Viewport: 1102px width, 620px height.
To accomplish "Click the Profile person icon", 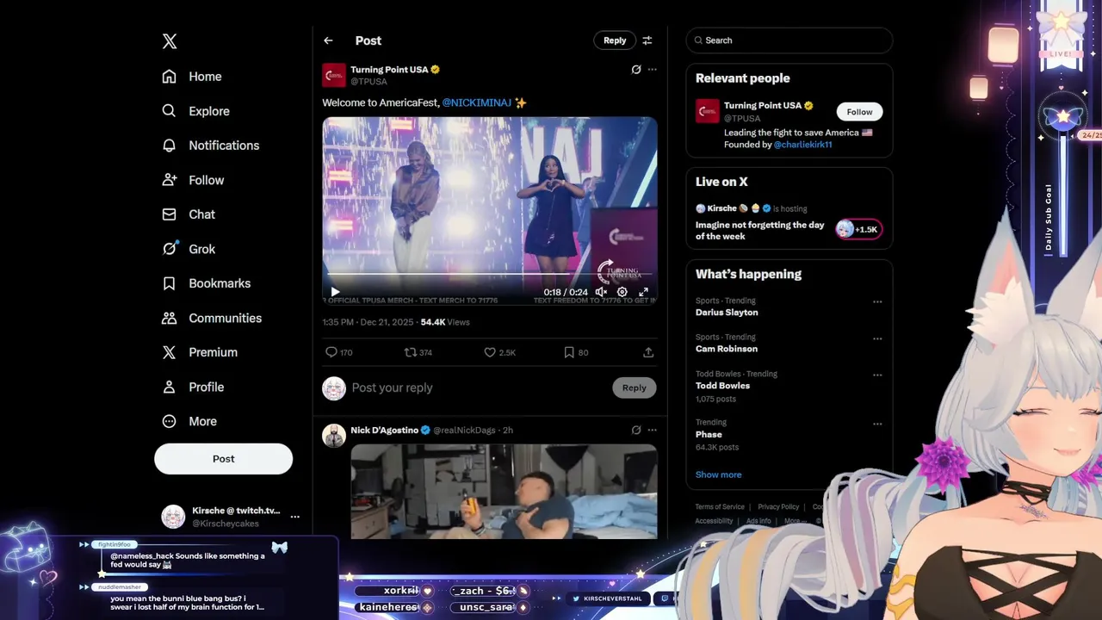I will 170,387.
